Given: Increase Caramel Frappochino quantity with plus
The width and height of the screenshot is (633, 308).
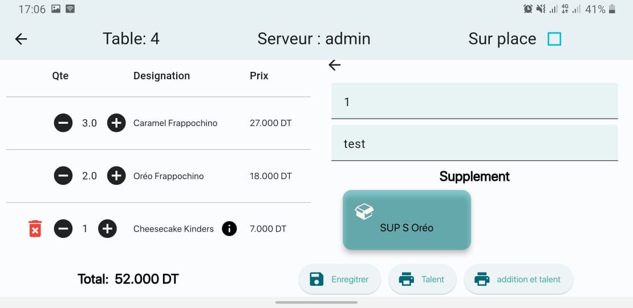Looking at the screenshot, I should [116, 123].
